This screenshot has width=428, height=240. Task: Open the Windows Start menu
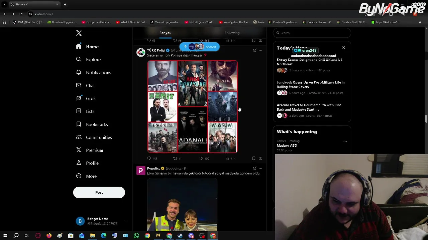[5, 236]
